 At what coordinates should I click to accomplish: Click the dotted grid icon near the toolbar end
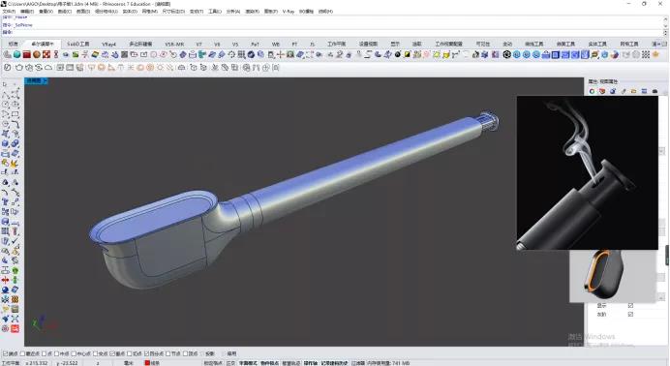click(646, 54)
